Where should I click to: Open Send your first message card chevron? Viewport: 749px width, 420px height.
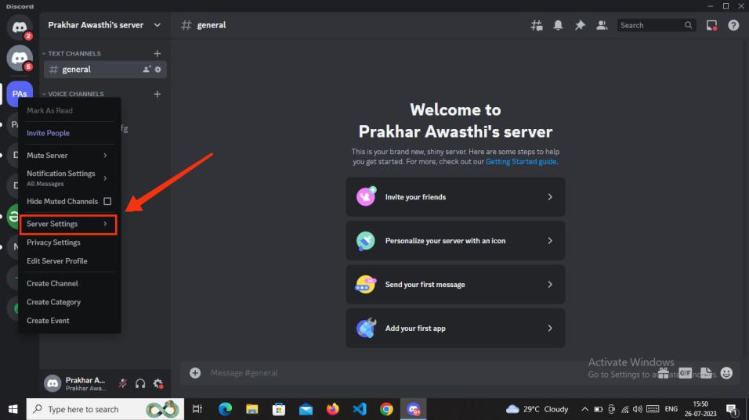click(x=550, y=285)
